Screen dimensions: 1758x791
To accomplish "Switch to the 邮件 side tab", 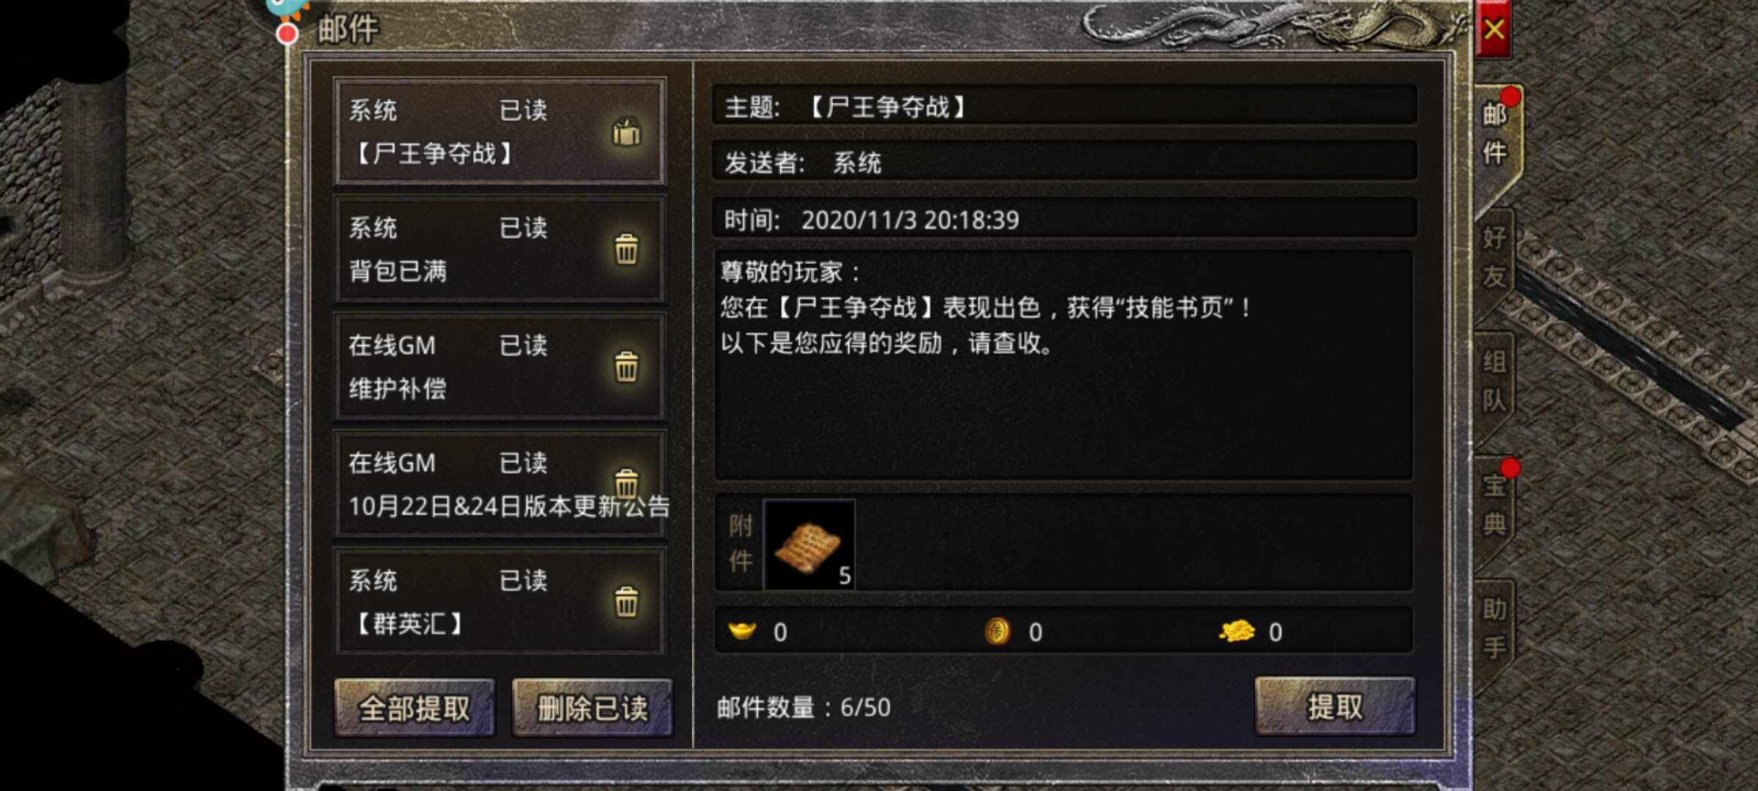I will [1496, 133].
